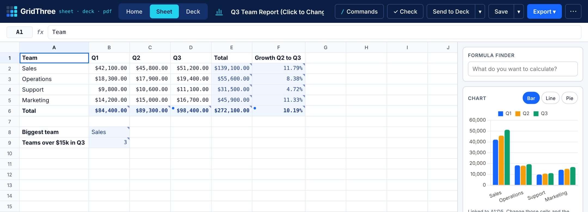This screenshot has width=588, height=212.
Task: Open the three-dots more options menu
Action: click(573, 11)
